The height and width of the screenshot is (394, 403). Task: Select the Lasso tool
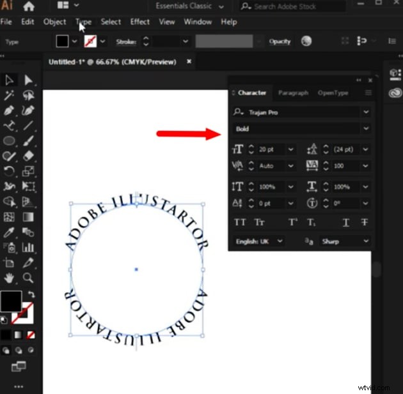[28, 95]
